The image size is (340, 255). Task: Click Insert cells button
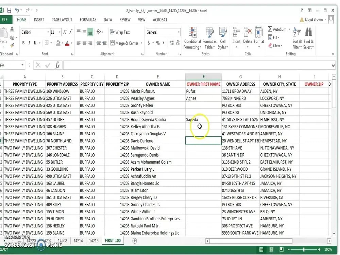pos(236,38)
